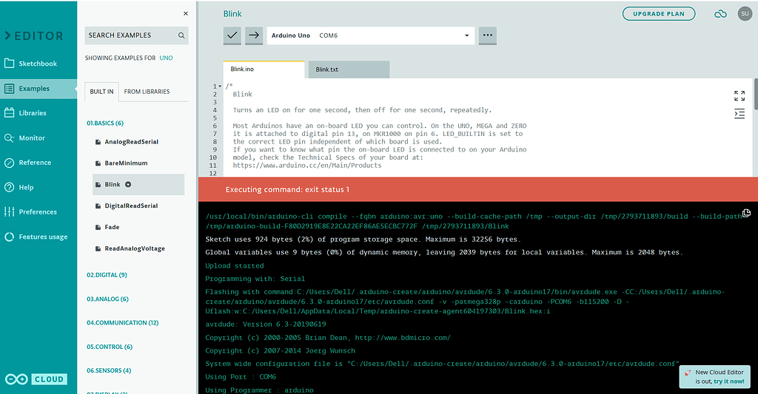The image size is (758, 394).
Task: Select Examples in the sidebar
Action: [38, 89]
